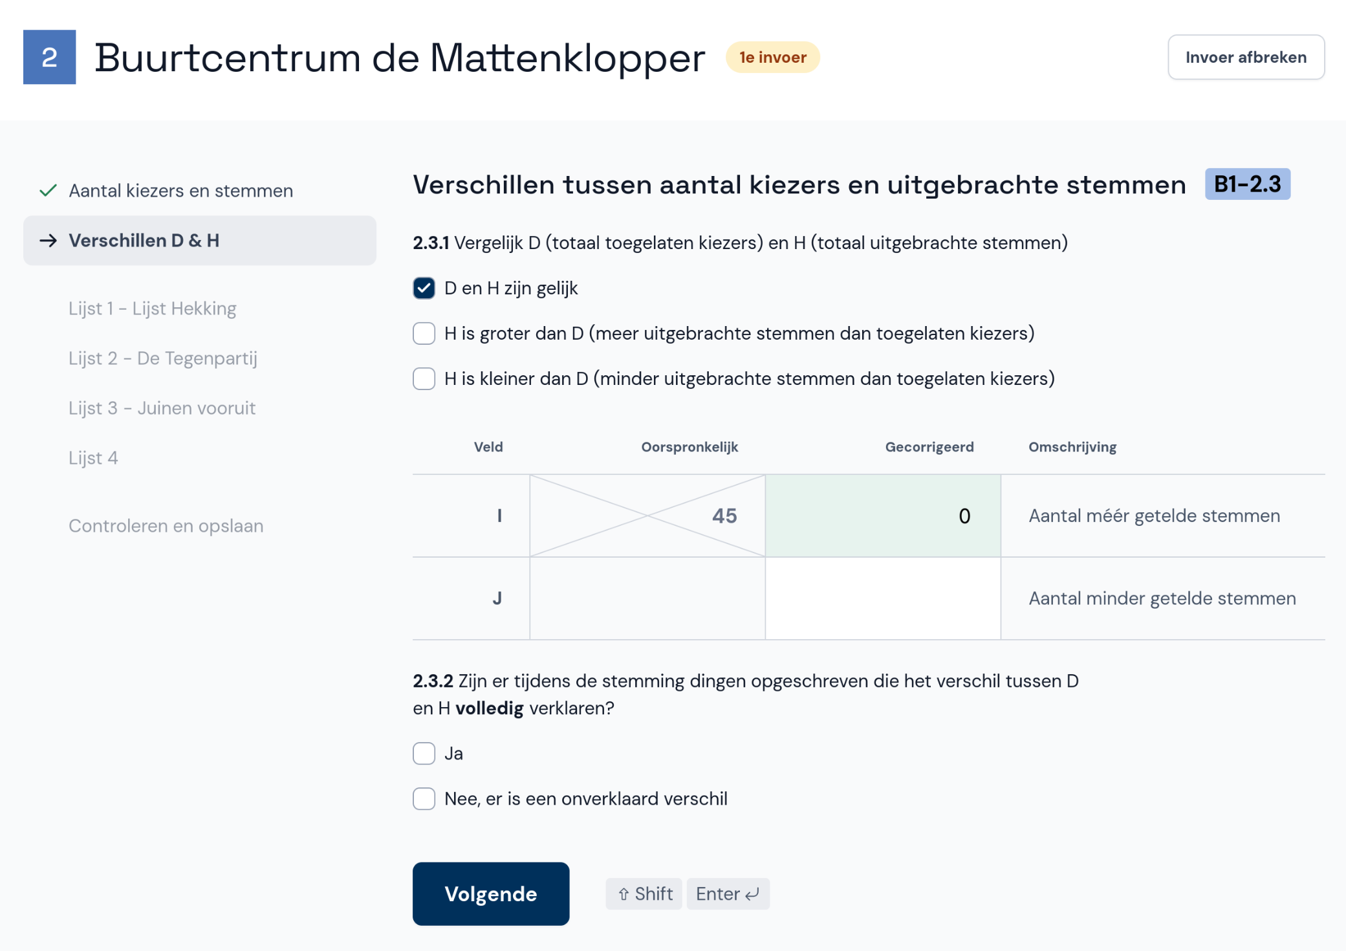Click the Gecorrigeerd input for field J
1346x951 pixels.
[882, 598]
